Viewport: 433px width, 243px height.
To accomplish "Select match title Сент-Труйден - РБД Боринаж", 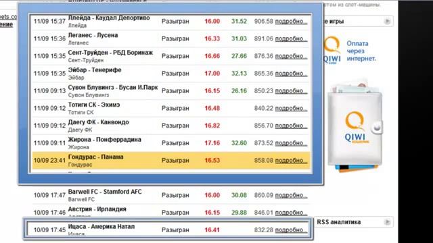I will [x=110, y=53].
